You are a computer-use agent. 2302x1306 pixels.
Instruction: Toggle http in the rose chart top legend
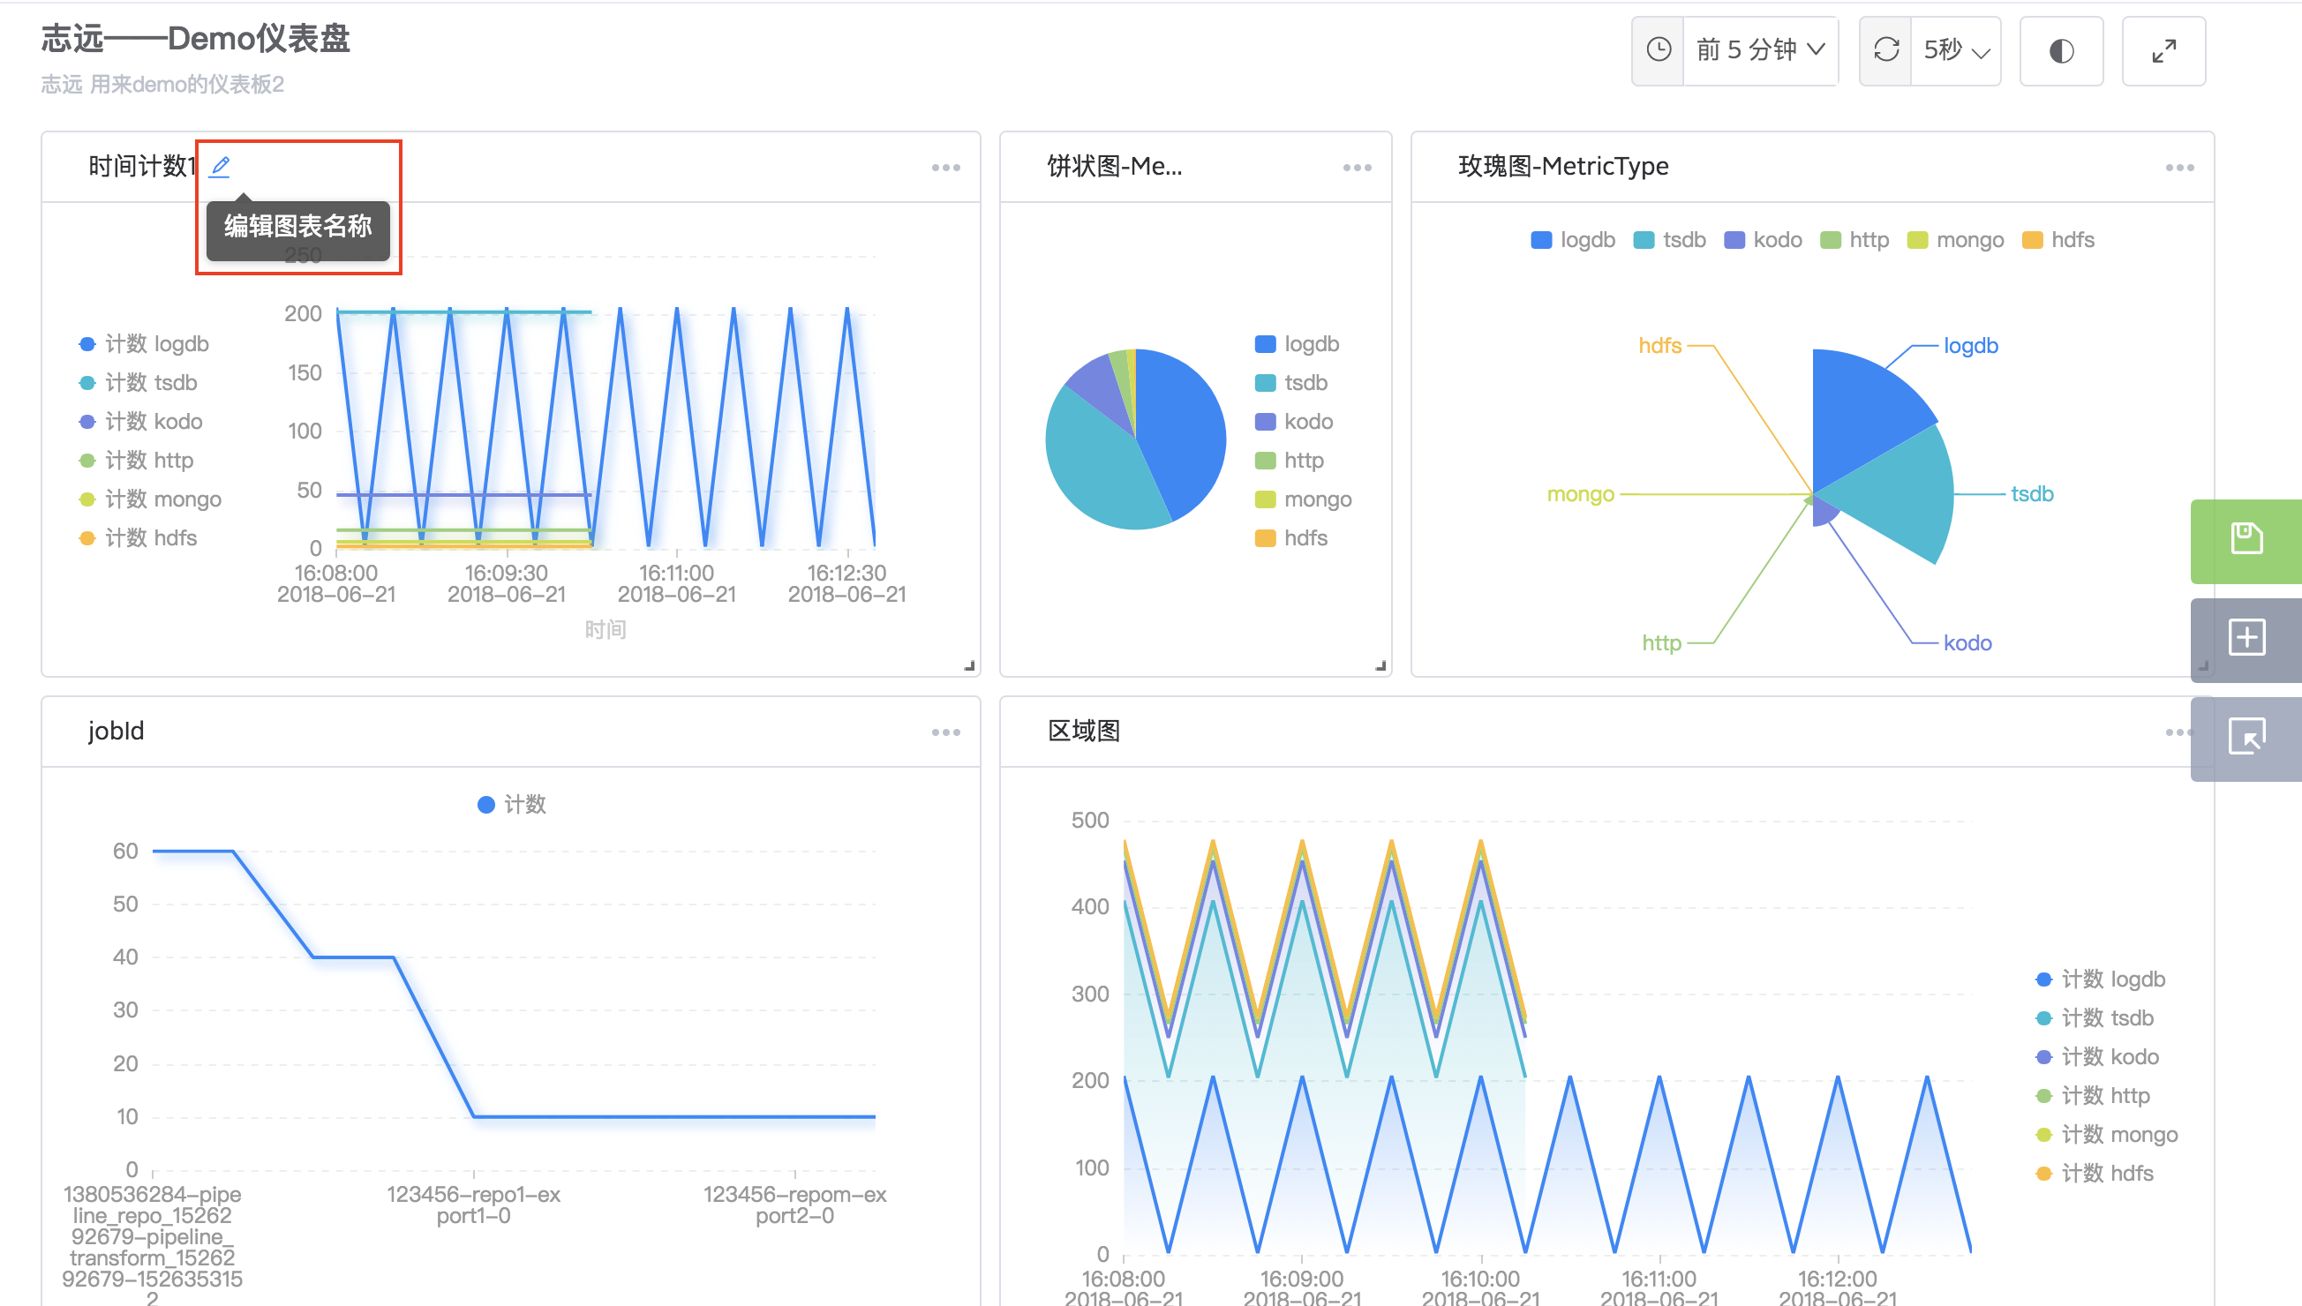(1854, 239)
